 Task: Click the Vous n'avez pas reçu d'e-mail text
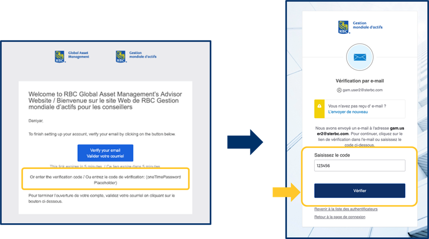click(357, 106)
